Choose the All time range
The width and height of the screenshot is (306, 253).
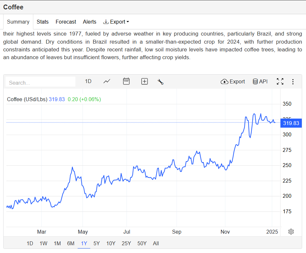(156, 243)
